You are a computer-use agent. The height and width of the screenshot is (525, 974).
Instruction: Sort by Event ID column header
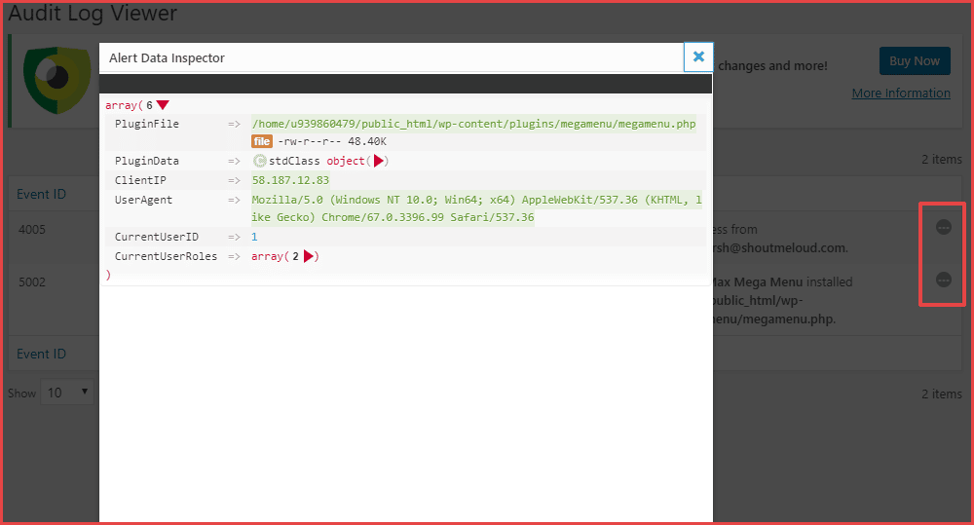(x=41, y=194)
